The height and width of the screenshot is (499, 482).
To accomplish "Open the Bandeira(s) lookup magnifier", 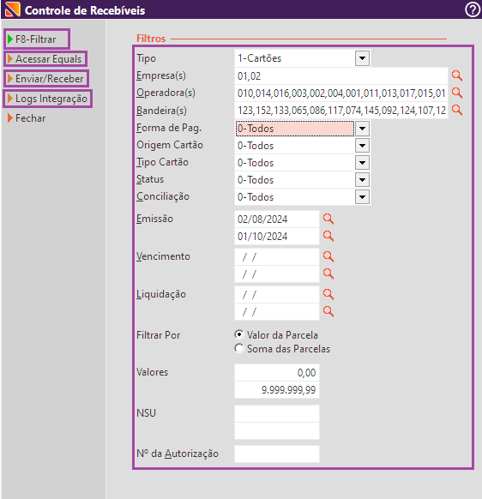I will [457, 110].
